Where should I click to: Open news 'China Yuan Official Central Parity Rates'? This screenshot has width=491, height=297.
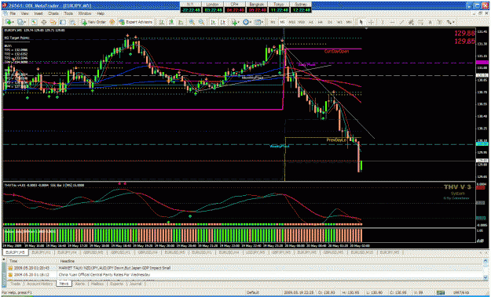coord(104,275)
